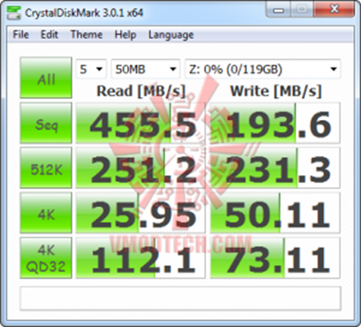Click the empty comment field at bottom

pos(180,298)
